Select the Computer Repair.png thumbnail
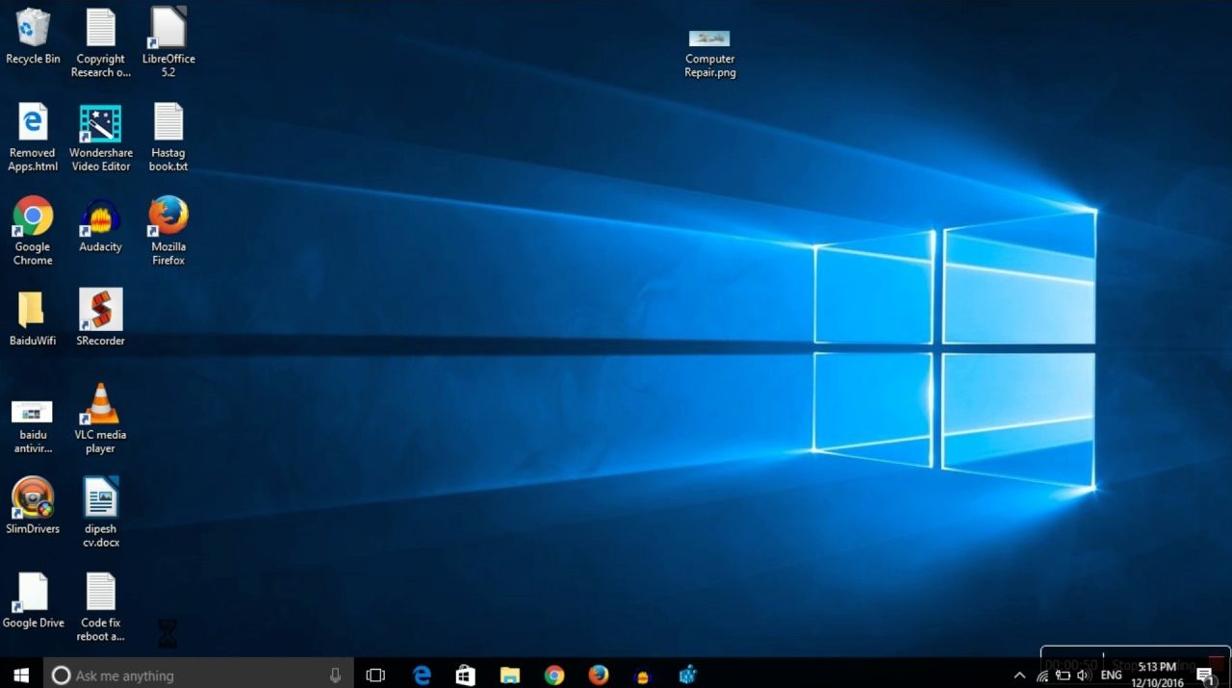1232x688 pixels. click(x=709, y=38)
